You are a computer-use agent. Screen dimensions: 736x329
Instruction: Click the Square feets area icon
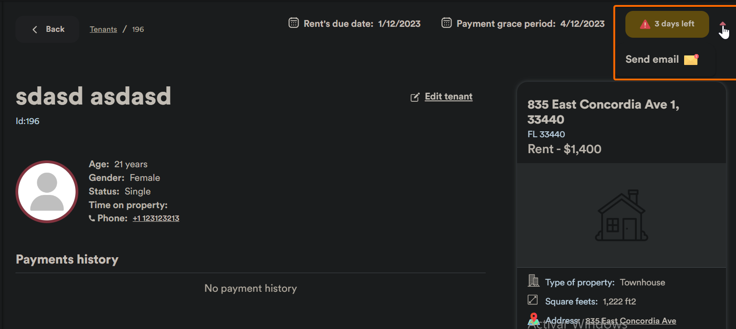533,300
